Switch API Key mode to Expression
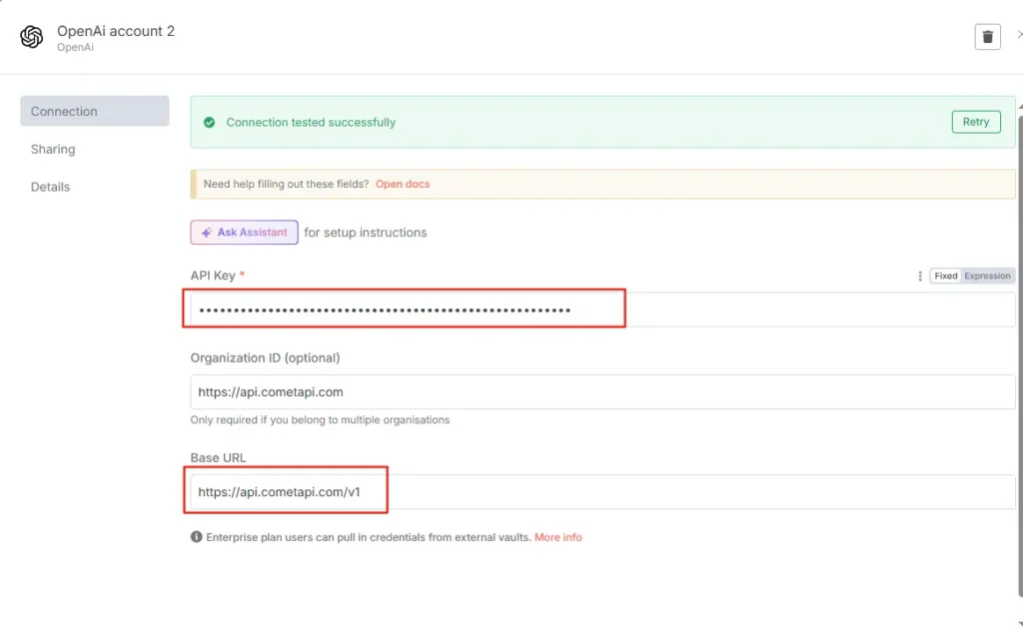This screenshot has width=1023, height=634. click(987, 276)
